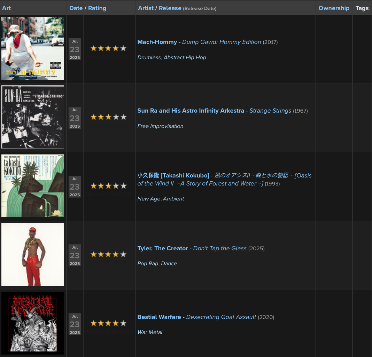Open the Bestial Warfare artist page

[159, 317]
